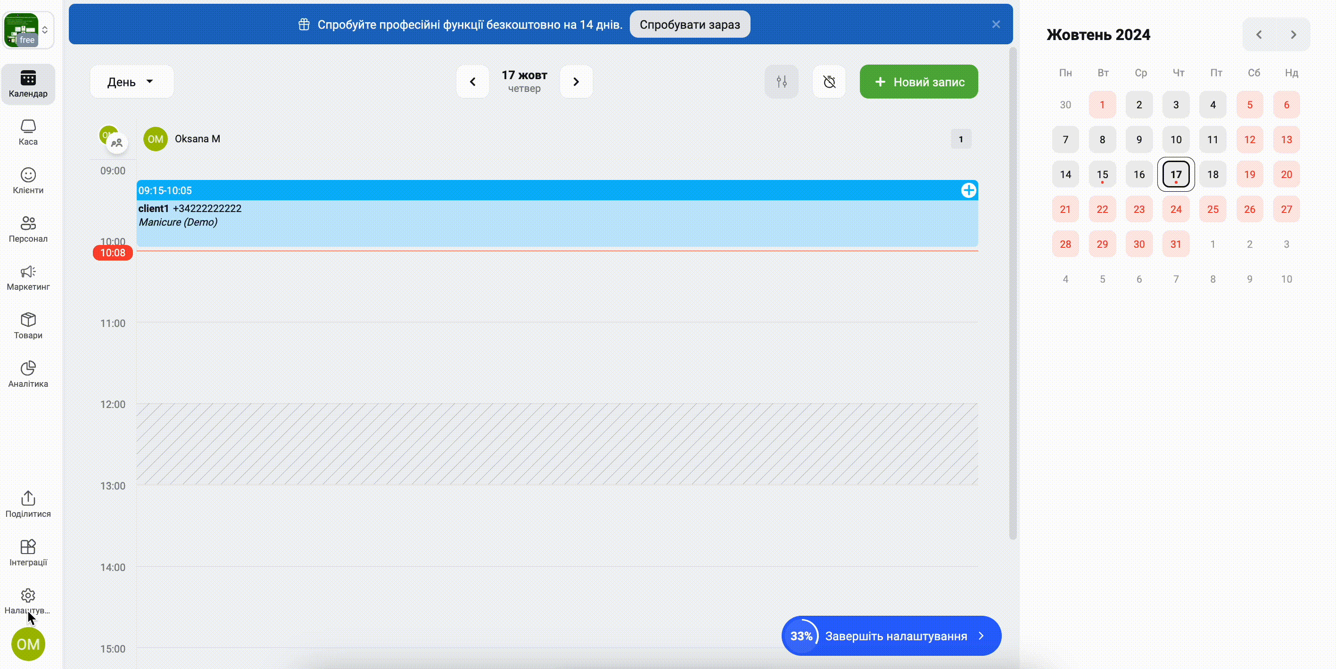Select September 30 in mini calendar
Viewport: 1336px width, 669px height.
click(1065, 105)
